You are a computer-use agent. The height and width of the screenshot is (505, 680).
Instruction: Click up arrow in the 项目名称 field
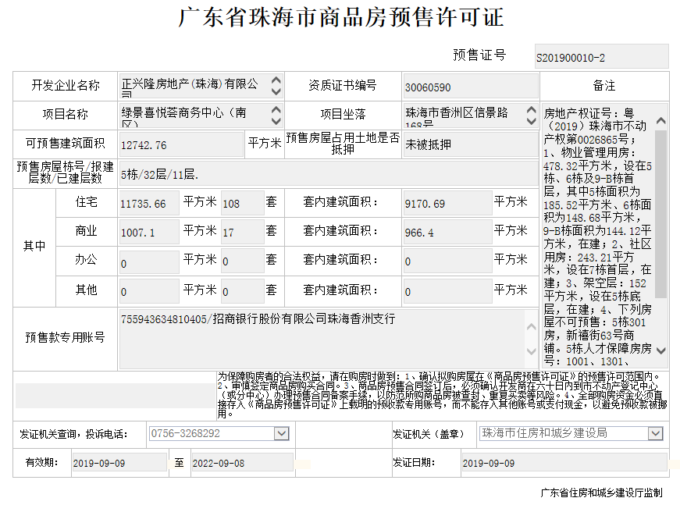point(276,110)
